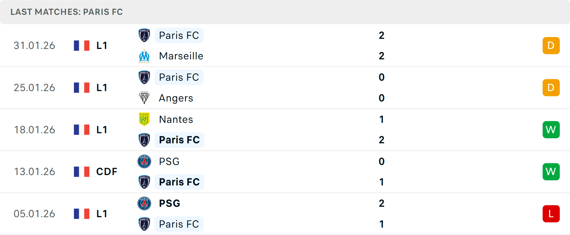This screenshot has width=570, height=235.
Task: Open the Angers team link
Action: 176,98
